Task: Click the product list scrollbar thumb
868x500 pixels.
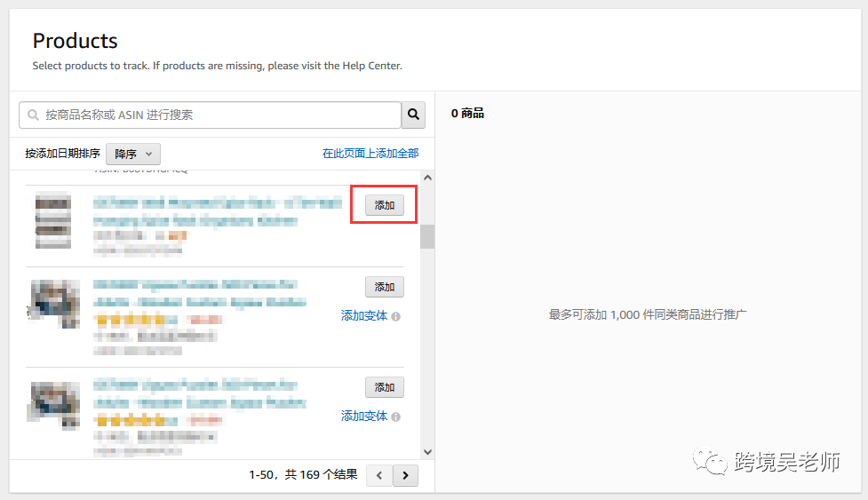Action: tap(427, 236)
